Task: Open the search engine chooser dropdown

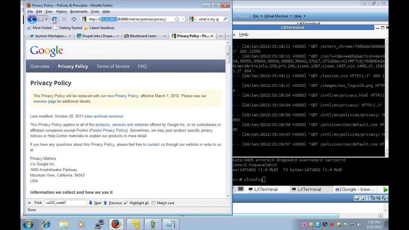Action: coord(195,19)
